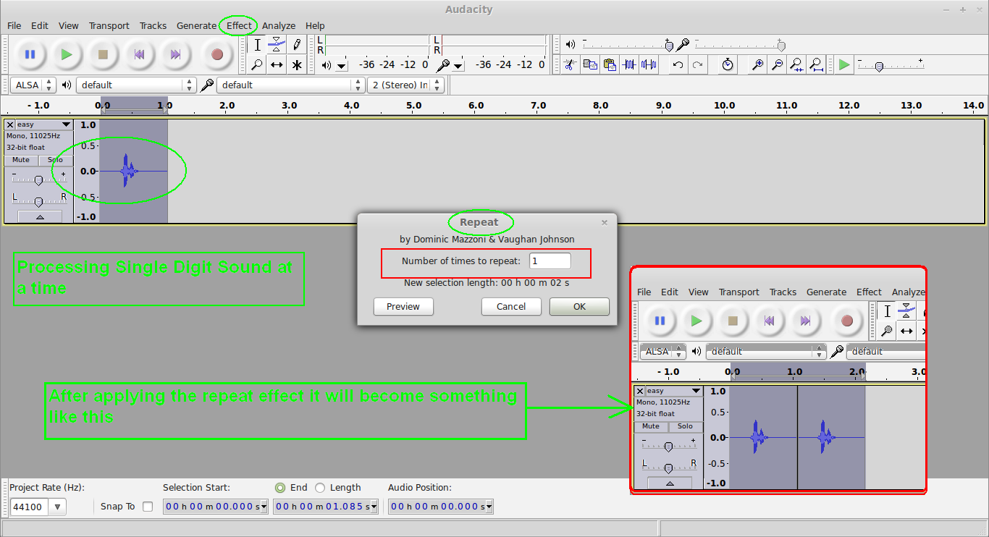Select the Envelope tool
This screenshot has height=537, width=989.
277,45
